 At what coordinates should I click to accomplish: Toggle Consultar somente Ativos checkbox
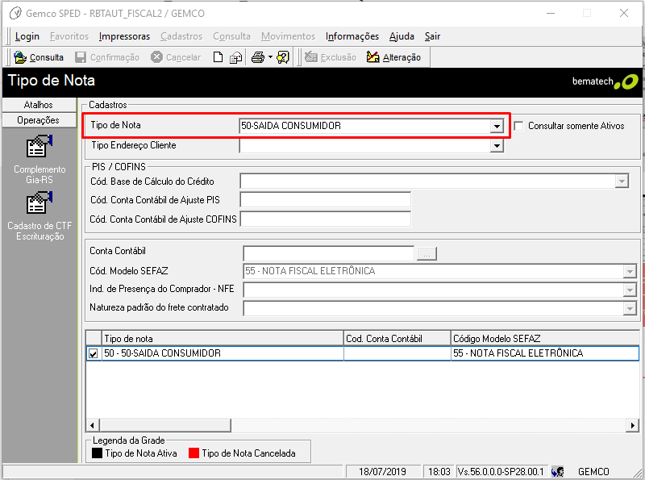tap(519, 126)
